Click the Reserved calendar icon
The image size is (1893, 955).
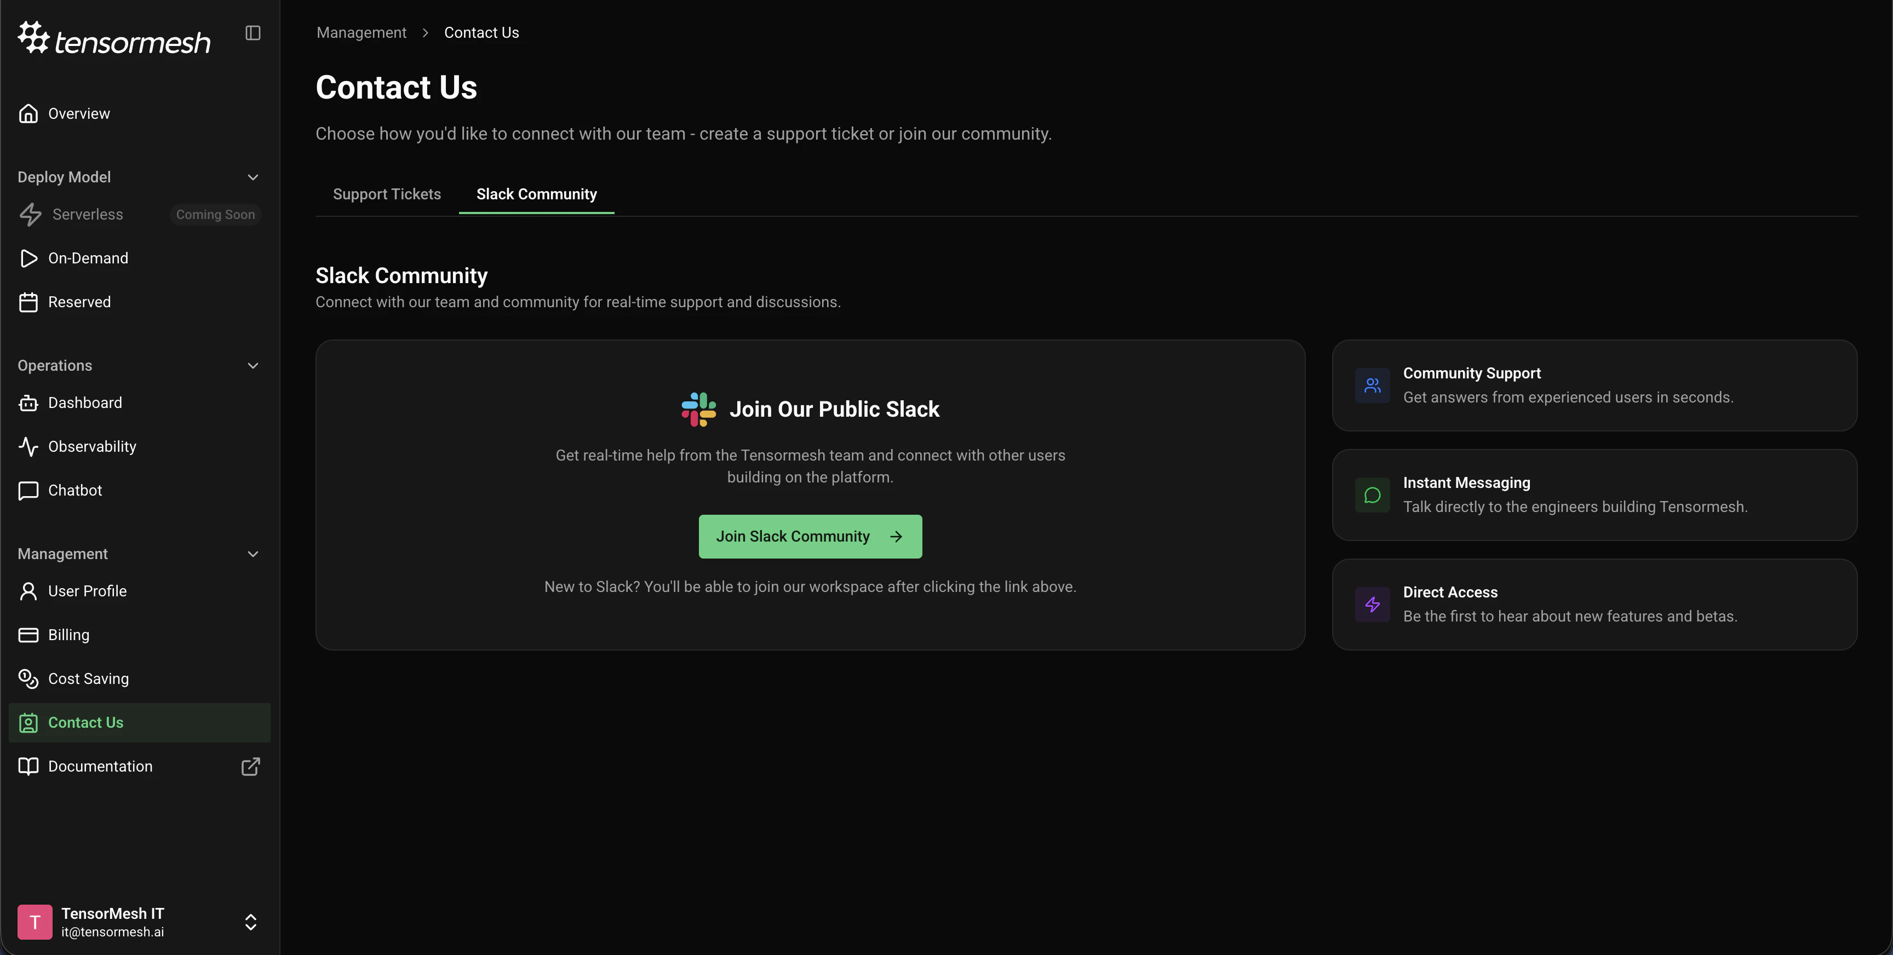[28, 303]
